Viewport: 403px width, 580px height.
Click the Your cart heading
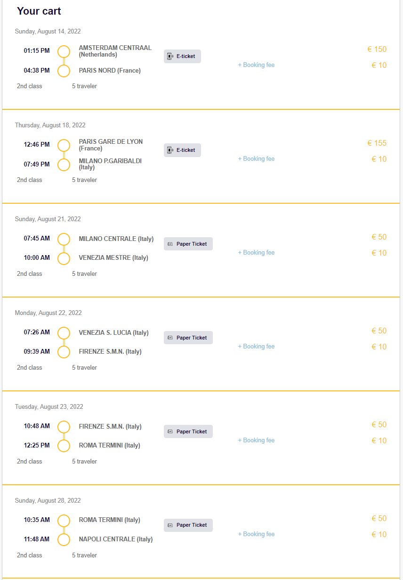pyautogui.click(x=39, y=11)
